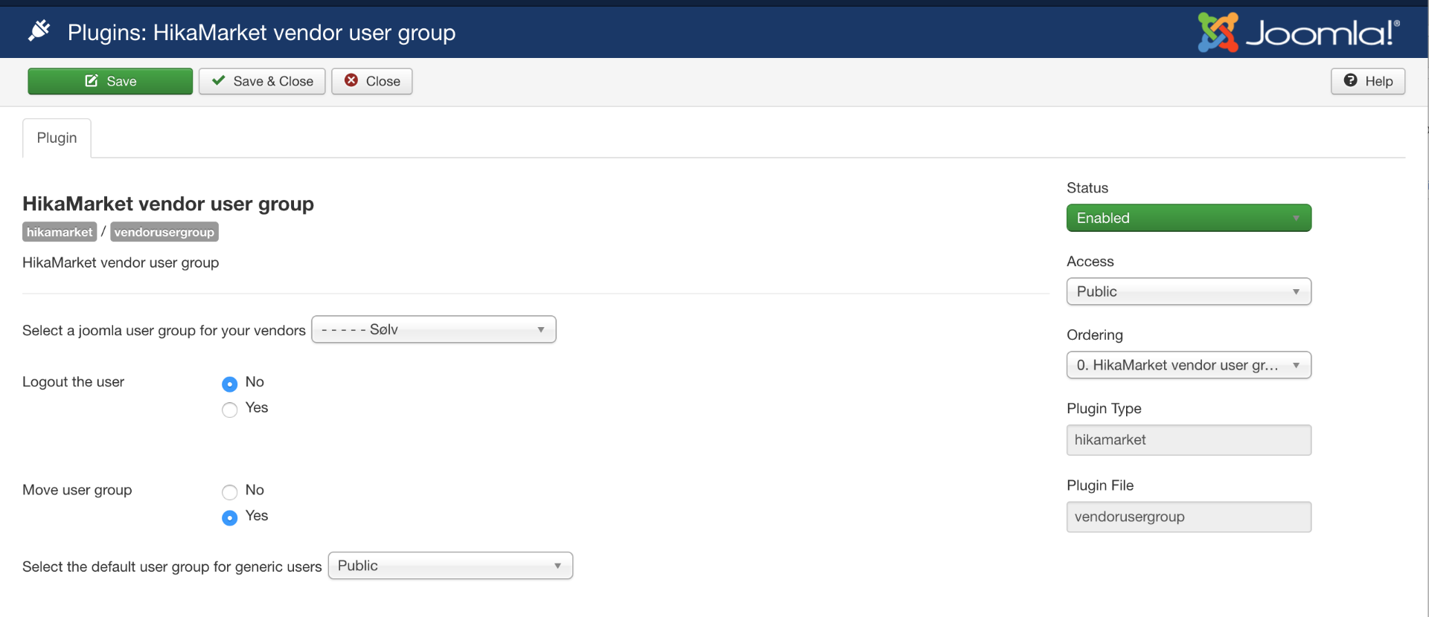Click the Plugin File field

1188,517
